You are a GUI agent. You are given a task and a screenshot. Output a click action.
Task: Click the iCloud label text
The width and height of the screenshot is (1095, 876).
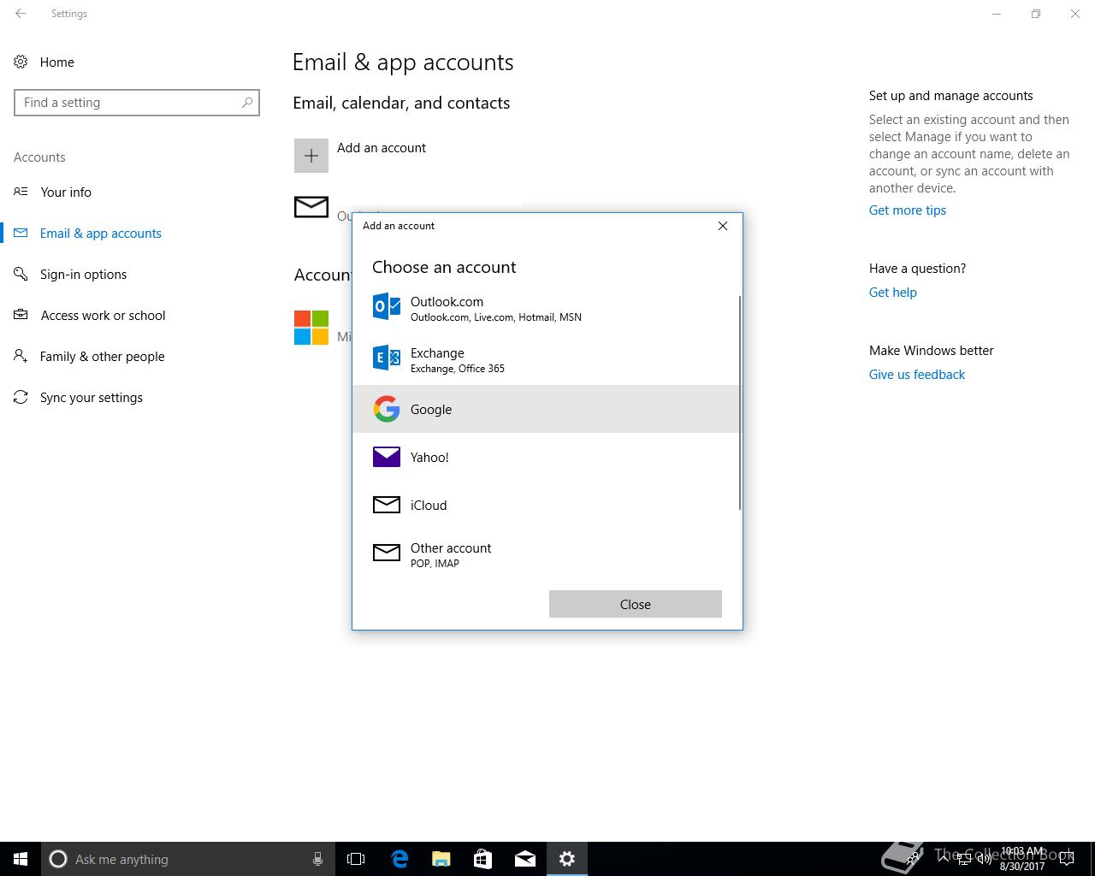click(429, 506)
